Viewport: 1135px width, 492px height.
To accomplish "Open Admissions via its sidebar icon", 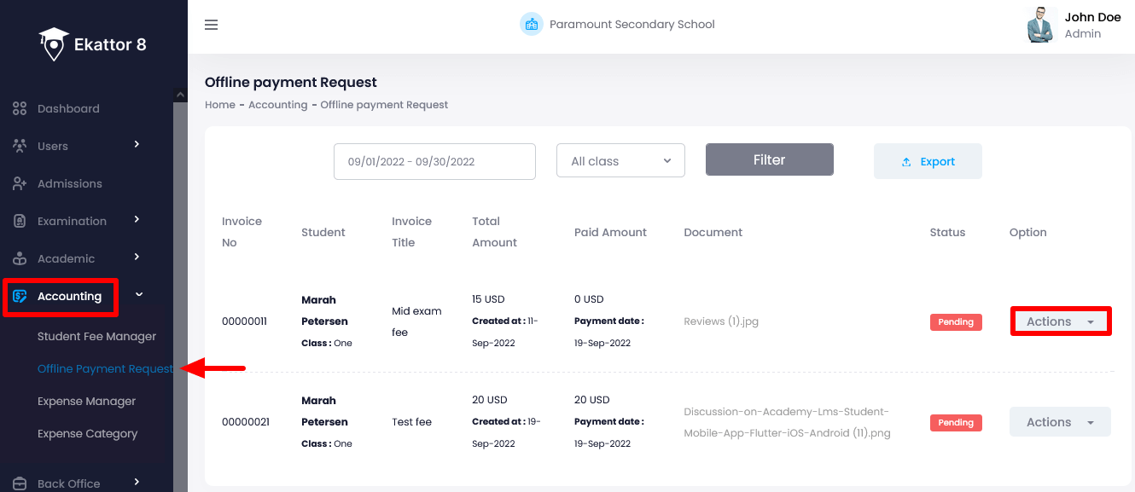I will tap(20, 183).
